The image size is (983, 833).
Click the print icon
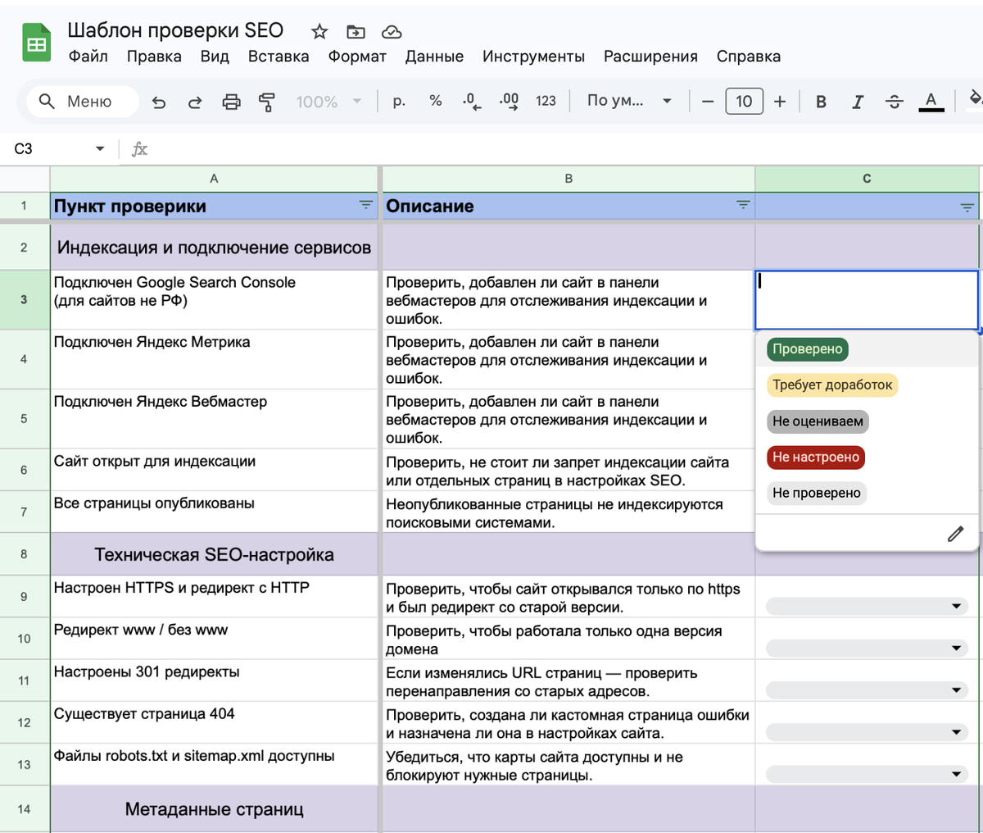pyautogui.click(x=232, y=102)
